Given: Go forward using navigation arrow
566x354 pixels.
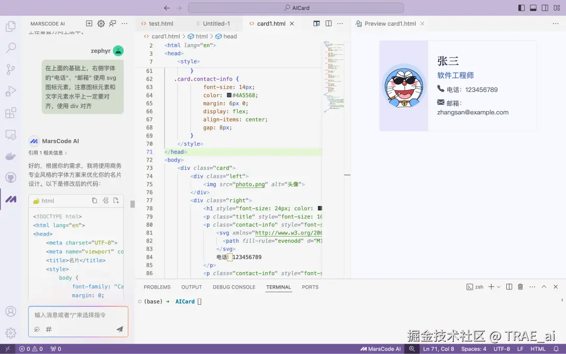Looking at the screenshot, I should (x=179, y=8).
